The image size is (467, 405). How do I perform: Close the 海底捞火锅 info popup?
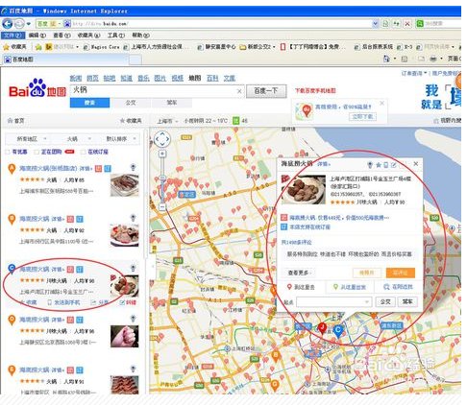click(416, 164)
